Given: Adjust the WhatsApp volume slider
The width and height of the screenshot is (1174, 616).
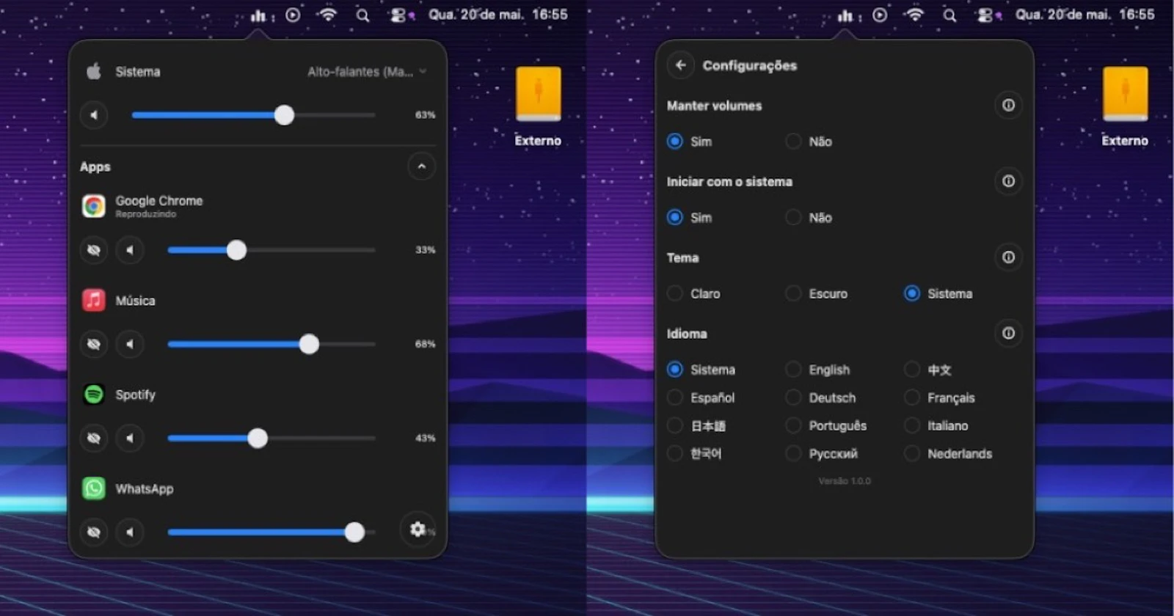Looking at the screenshot, I should point(271,532).
